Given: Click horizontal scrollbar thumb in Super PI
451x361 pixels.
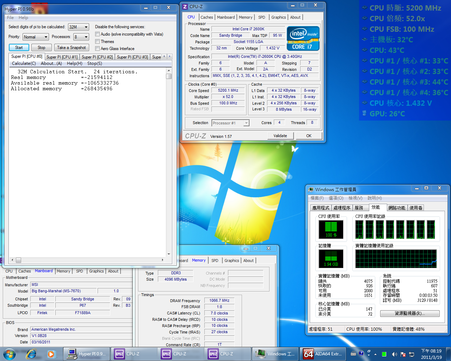Looking at the screenshot, I should pyautogui.click(x=18, y=260).
